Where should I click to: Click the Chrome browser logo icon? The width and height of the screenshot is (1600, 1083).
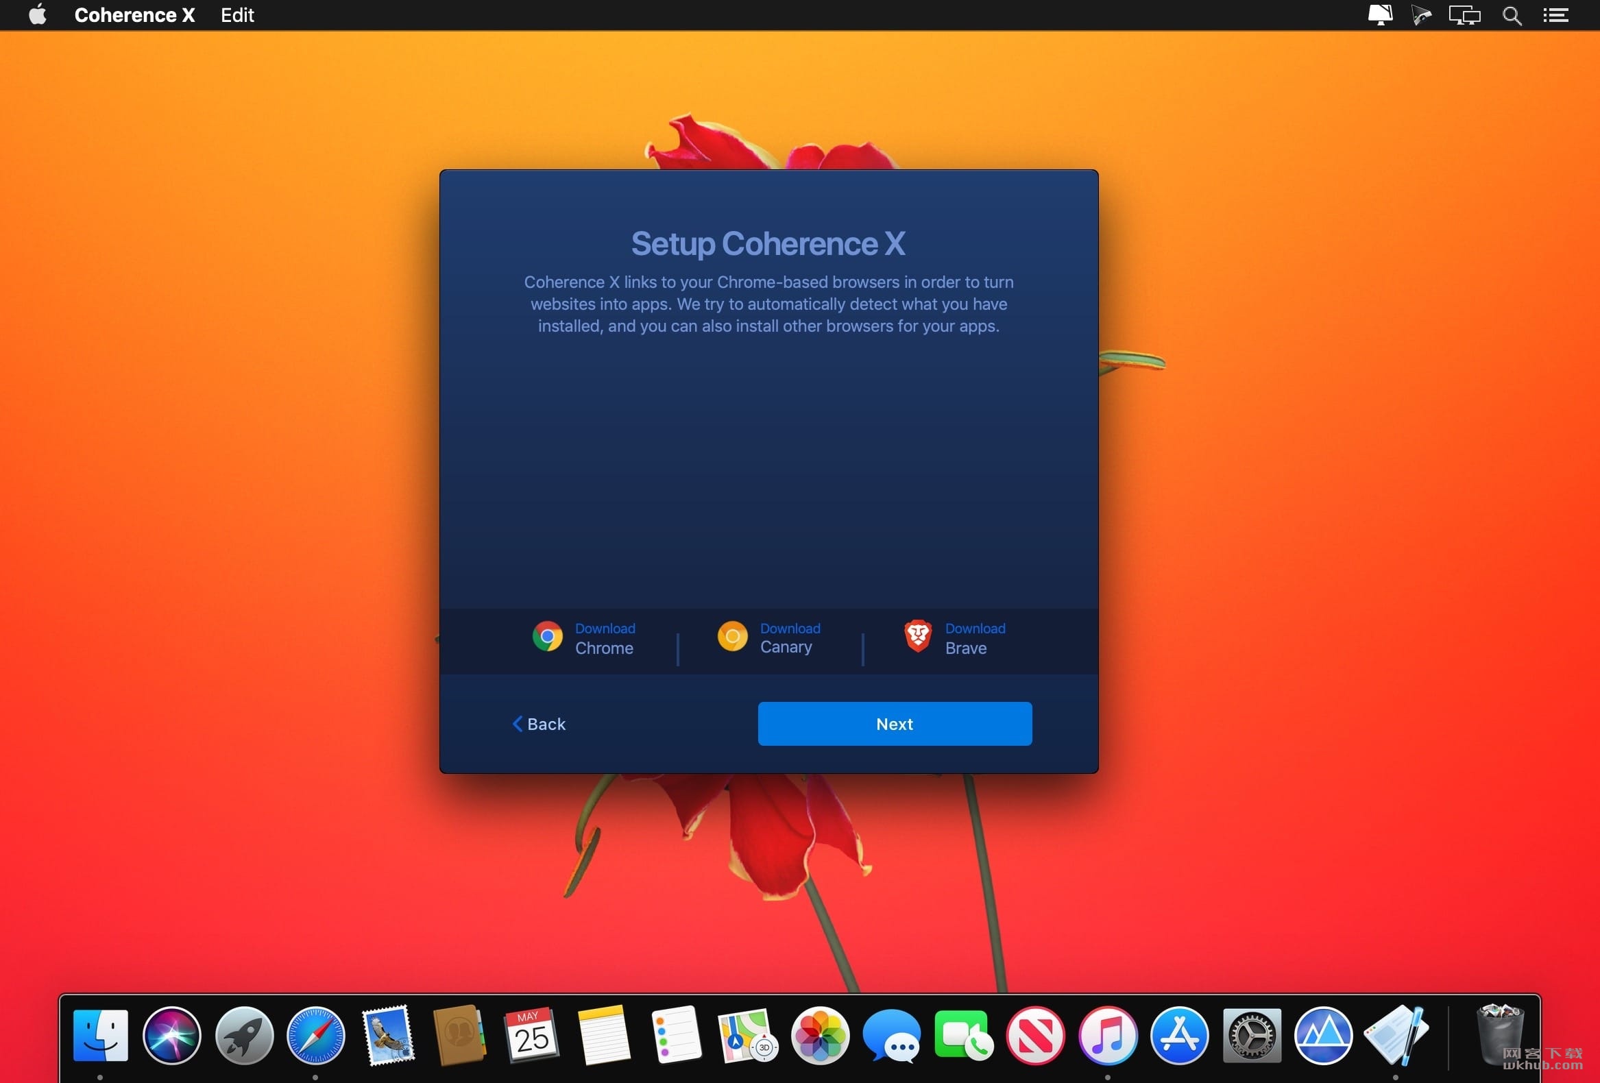(x=547, y=637)
